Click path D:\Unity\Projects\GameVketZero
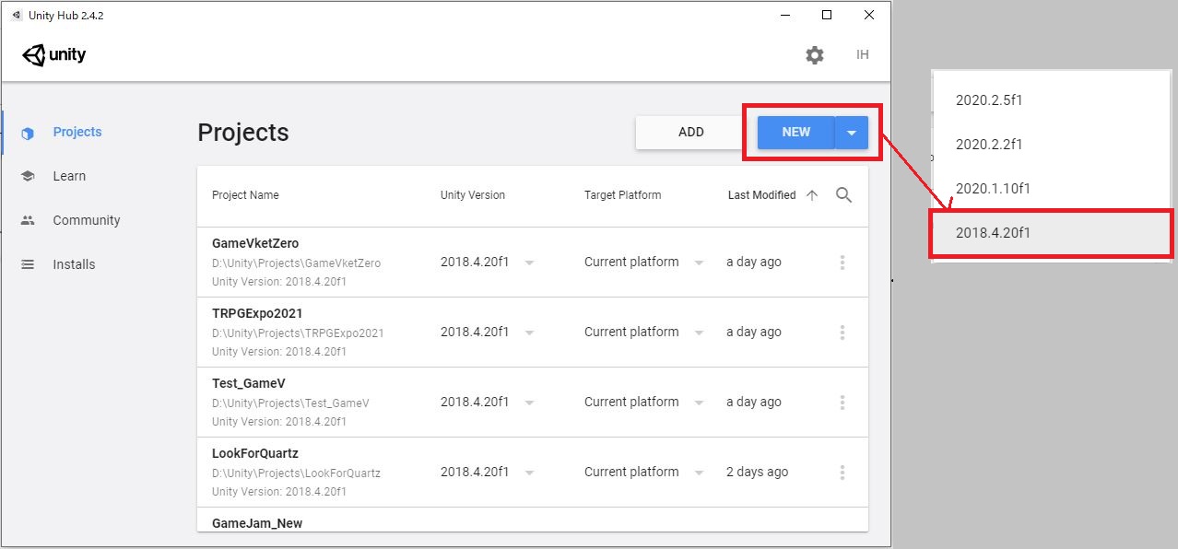This screenshot has height=549, width=1178. [296, 263]
